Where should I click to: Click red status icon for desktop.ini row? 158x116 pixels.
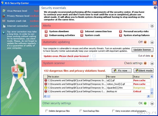click(x=46, y=91)
